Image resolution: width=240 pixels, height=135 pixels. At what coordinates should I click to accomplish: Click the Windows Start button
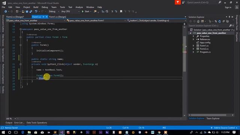coord(3,132)
